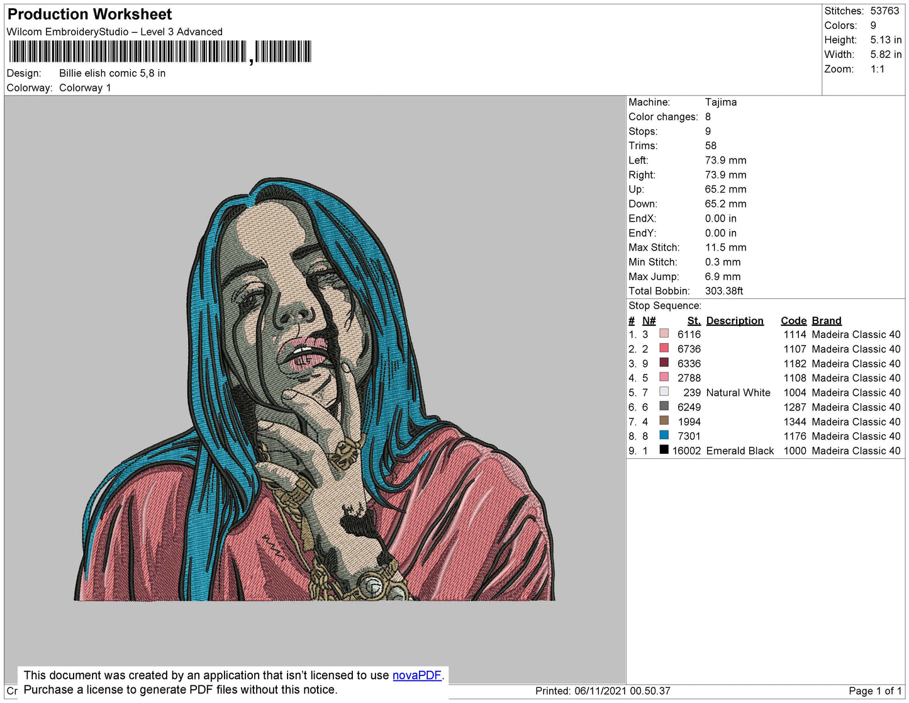The width and height of the screenshot is (909, 703).
Task: Click the 'Description' column header
Action: [735, 320]
